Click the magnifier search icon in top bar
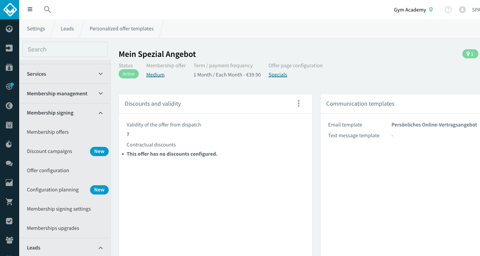480x256 pixels. pos(47,10)
